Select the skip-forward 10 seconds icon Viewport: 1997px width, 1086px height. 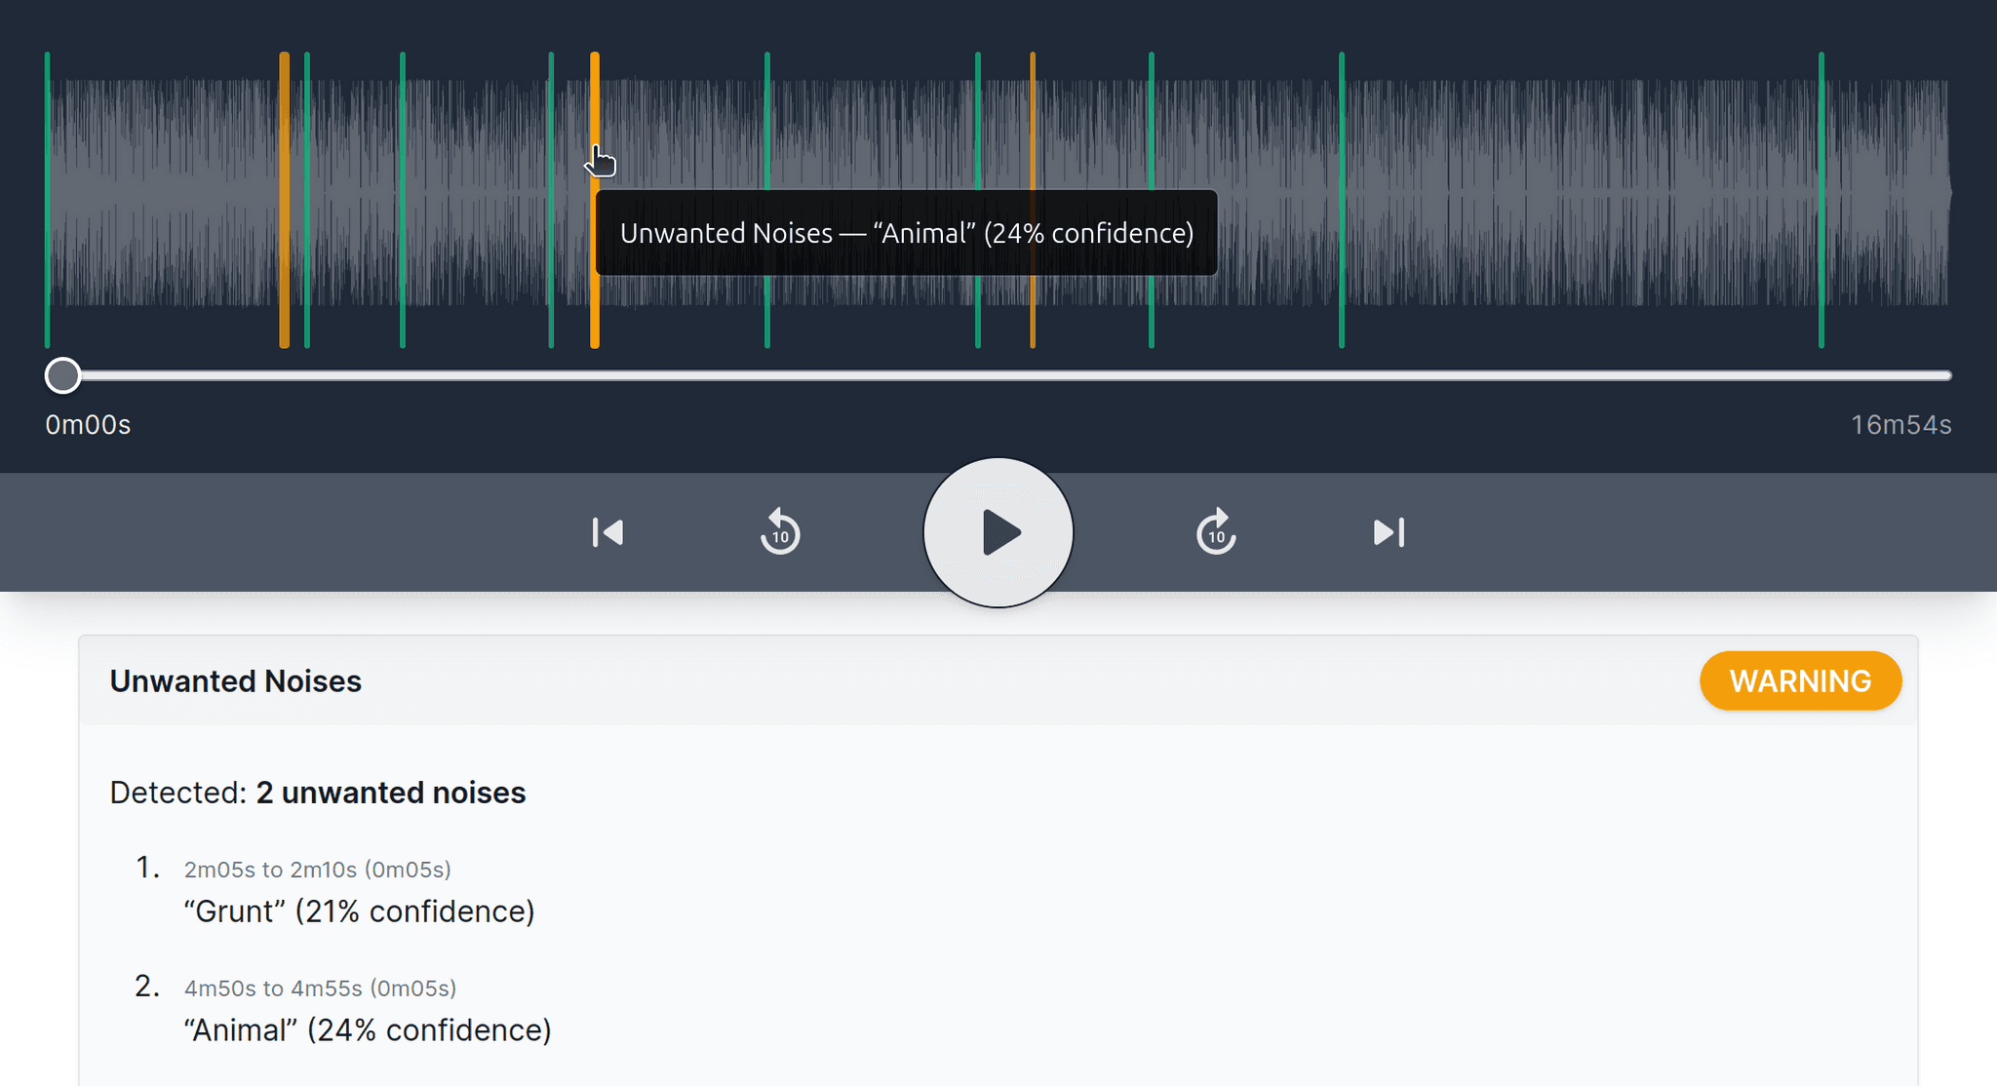pyautogui.click(x=1215, y=532)
